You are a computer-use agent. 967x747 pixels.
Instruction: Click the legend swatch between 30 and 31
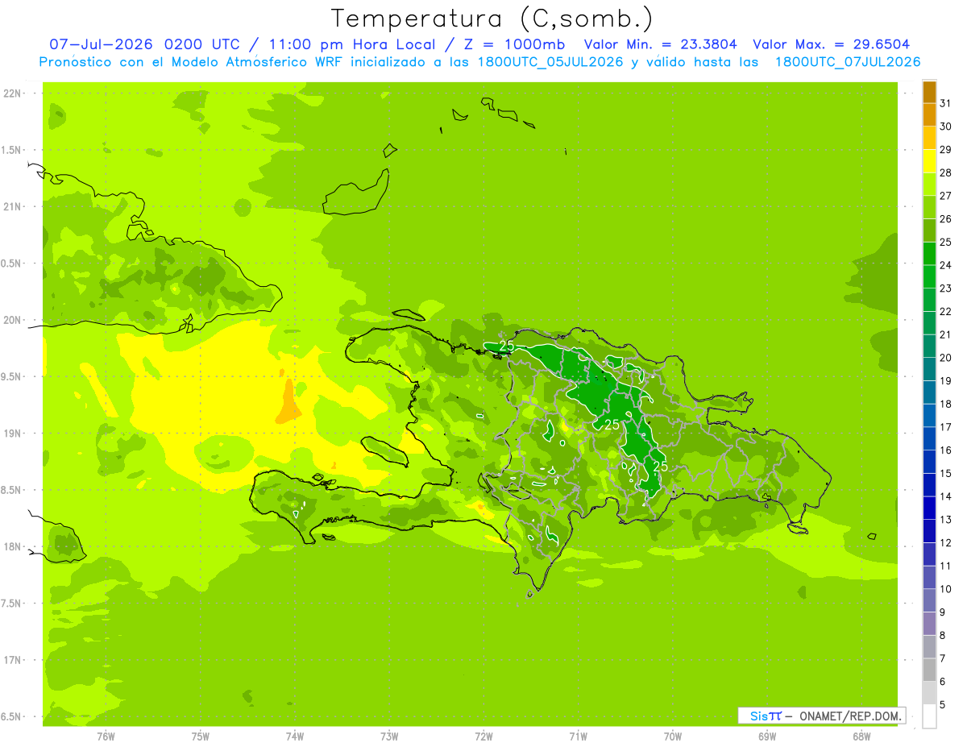pyautogui.click(x=929, y=115)
